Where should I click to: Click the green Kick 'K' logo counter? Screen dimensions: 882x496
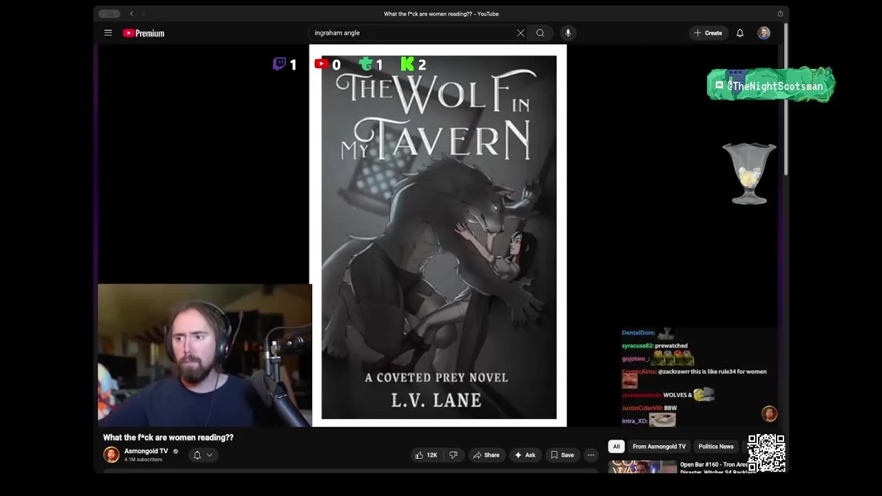pos(413,64)
